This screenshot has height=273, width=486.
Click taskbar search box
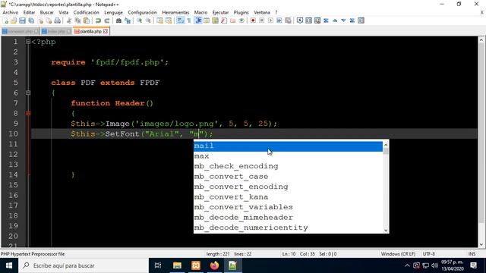pyautogui.click(x=84, y=265)
